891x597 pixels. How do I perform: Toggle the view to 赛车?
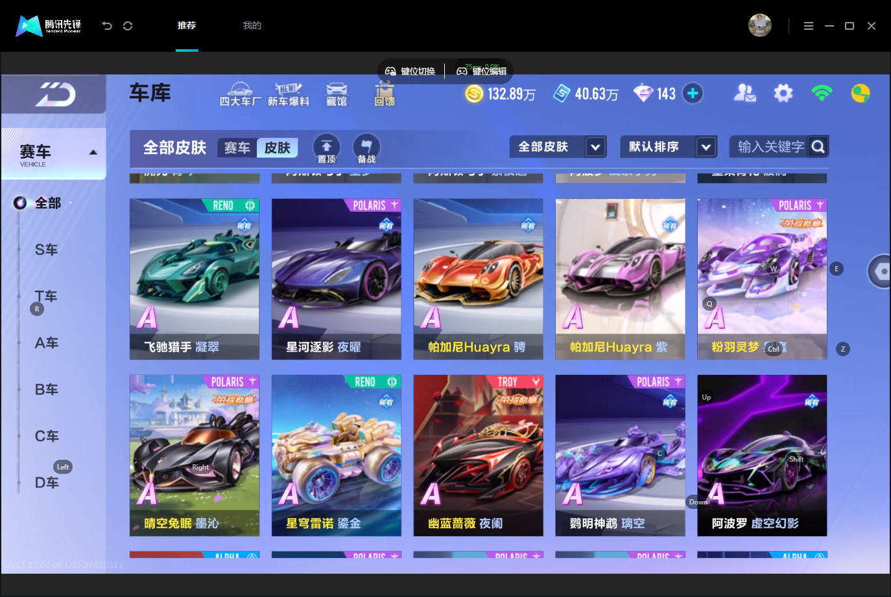tap(237, 148)
